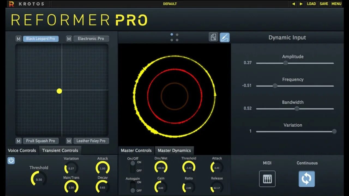Switch to the Master Dynamics tab
This screenshot has width=349, height=196.
pos(174,150)
